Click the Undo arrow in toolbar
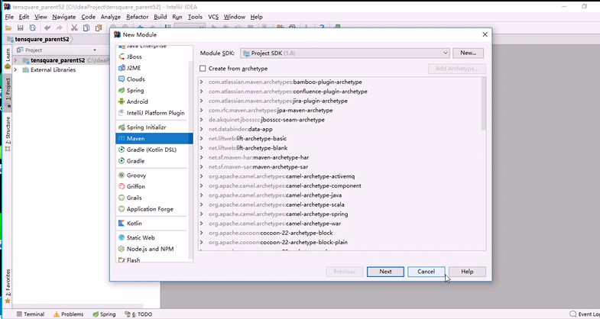 pyautogui.click(x=47, y=28)
